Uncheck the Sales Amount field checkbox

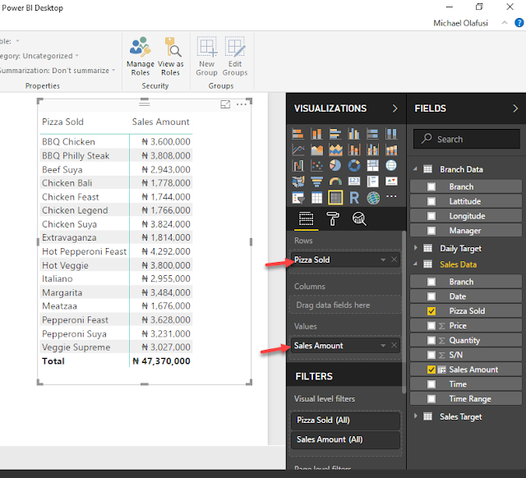click(431, 370)
